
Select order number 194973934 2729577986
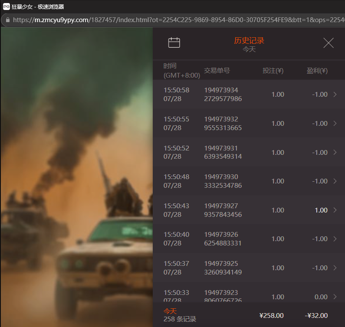coord(223,95)
